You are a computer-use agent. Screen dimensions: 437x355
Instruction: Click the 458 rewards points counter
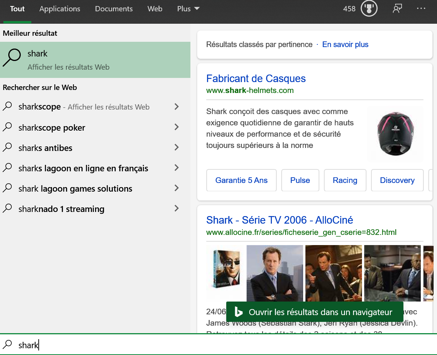[349, 9]
